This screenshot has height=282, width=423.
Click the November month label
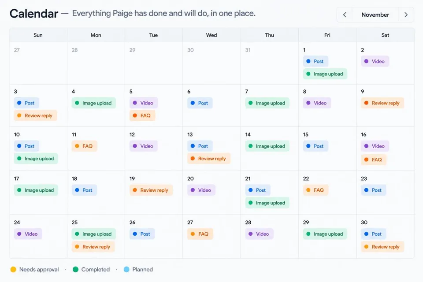tap(375, 15)
